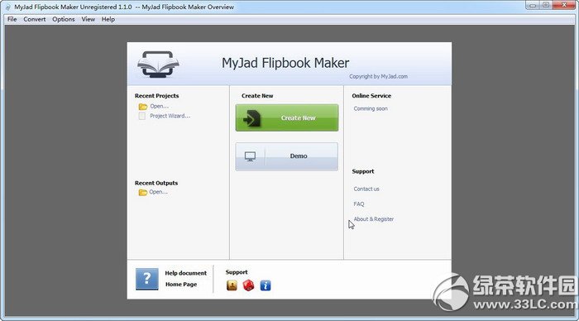This screenshot has width=579, height=321.
Task: Close the MyJad Flipbook Maker window
Action: (564, 5)
